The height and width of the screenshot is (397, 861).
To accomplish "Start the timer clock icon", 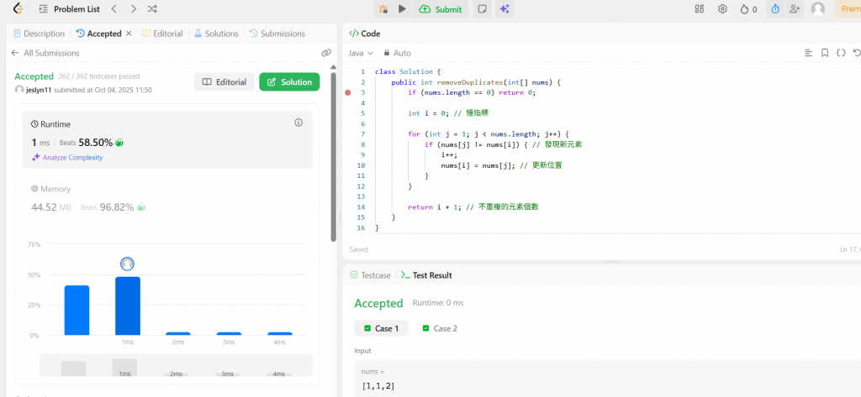I will [x=775, y=8].
